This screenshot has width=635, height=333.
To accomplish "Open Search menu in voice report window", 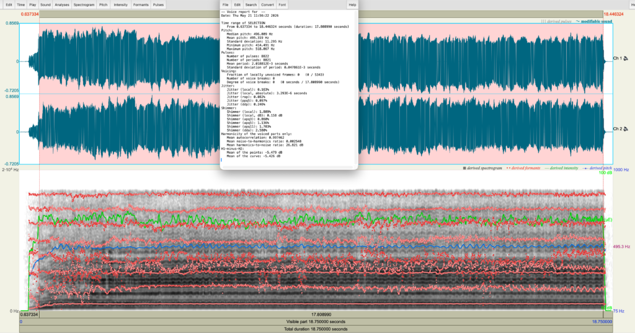I will (251, 5).
